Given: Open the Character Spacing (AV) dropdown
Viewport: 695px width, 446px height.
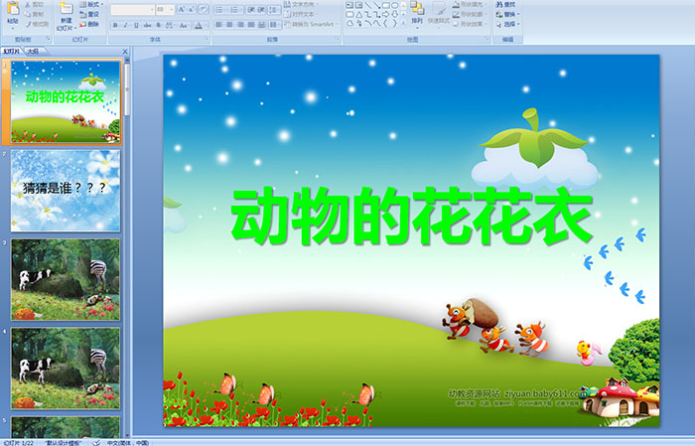Looking at the screenshot, I should point(170,25).
